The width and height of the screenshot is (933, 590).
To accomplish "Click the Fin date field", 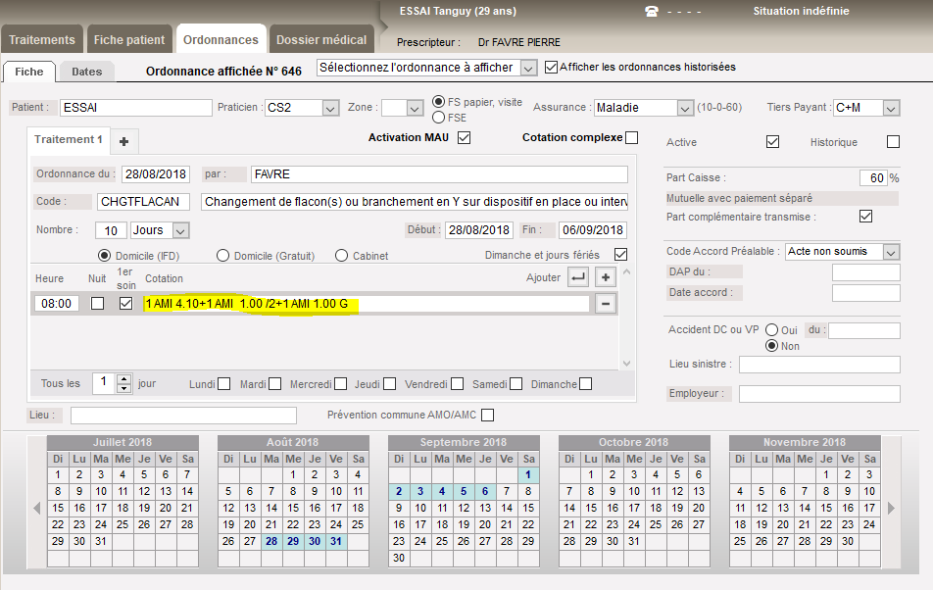I will [593, 230].
